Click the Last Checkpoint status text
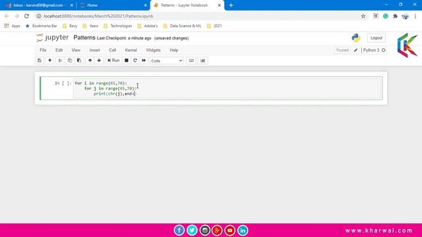The height and width of the screenshot is (237, 422). [x=124, y=38]
